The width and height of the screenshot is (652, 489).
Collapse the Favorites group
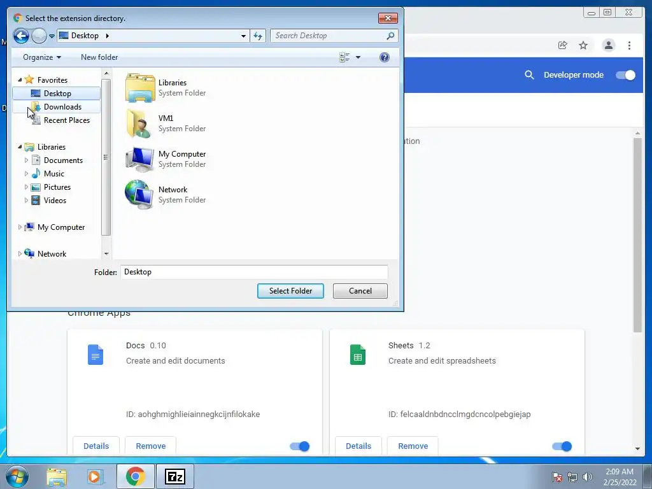(x=20, y=80)
